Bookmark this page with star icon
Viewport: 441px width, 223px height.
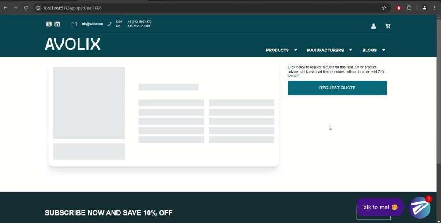click(x=384, y=8)
